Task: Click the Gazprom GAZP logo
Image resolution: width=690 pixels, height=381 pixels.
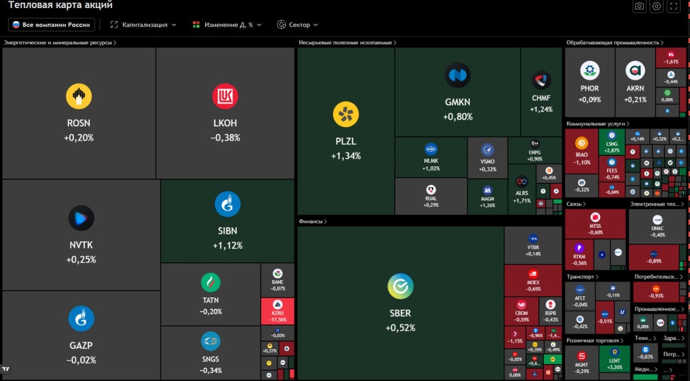Action: [81, 318]
